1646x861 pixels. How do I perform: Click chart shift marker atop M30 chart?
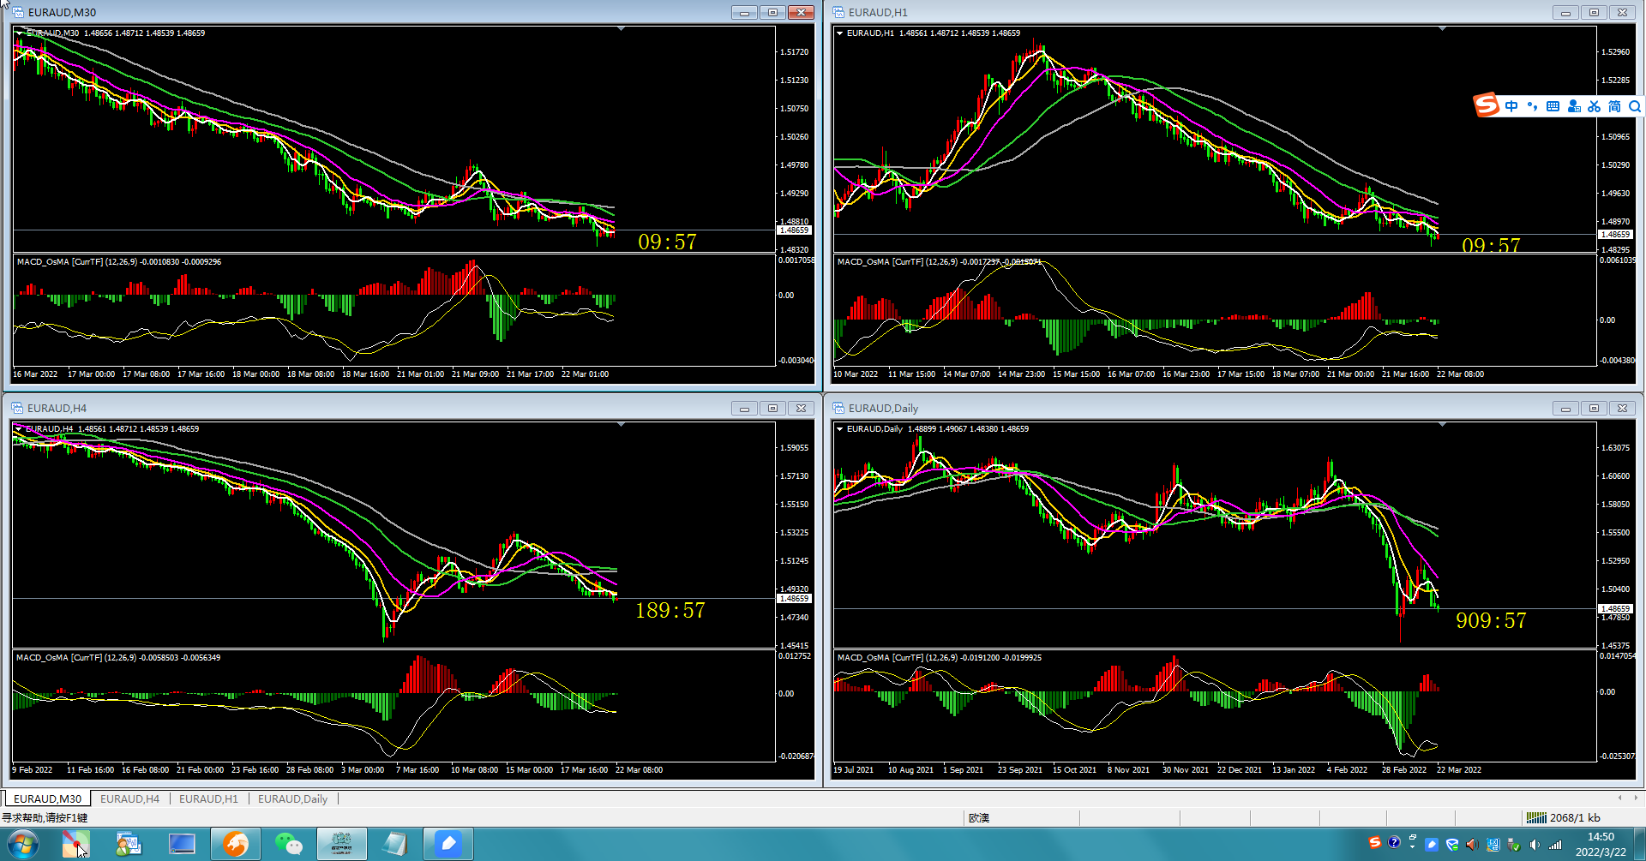click(x=621, y=29)
